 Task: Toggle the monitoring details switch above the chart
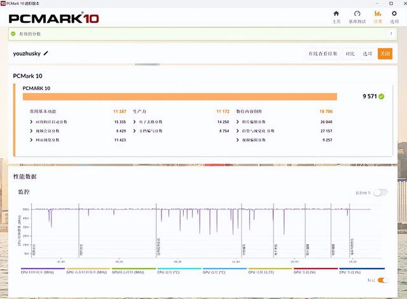tap(380, 192)
